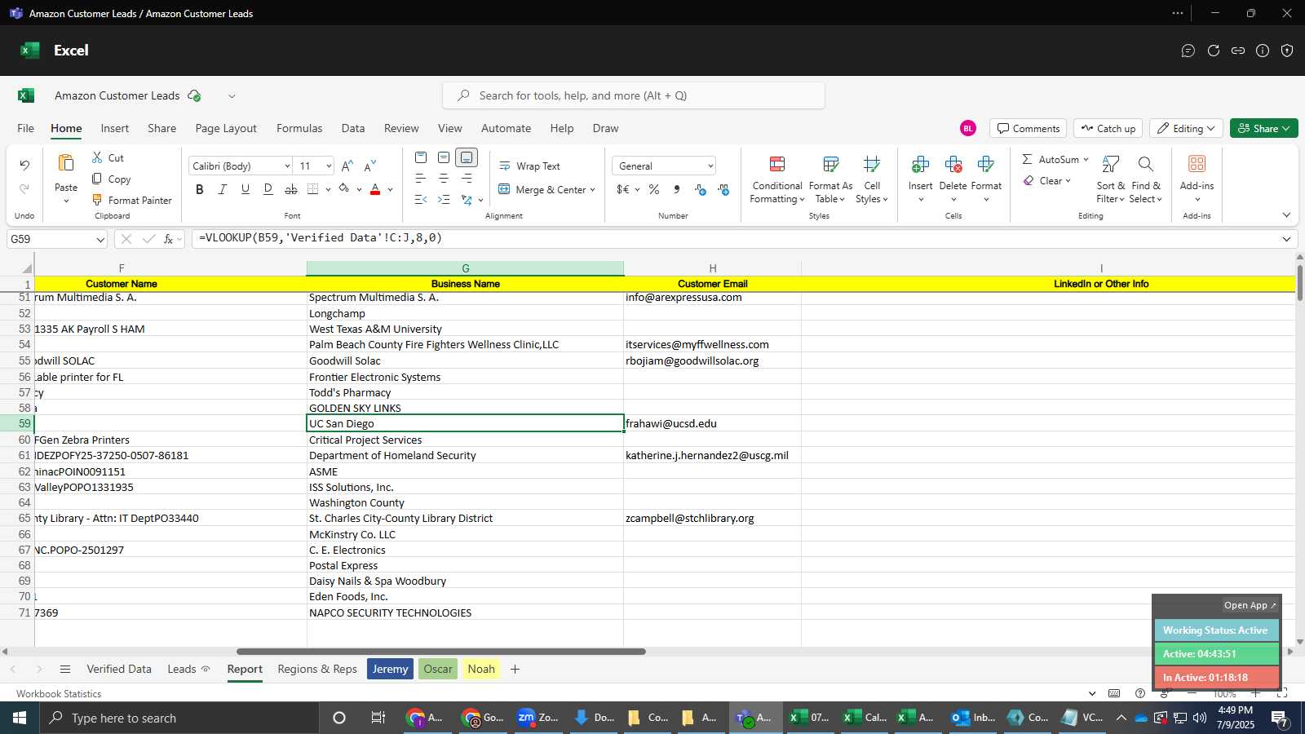Open the conversation icon in Teams header
Viewport: 1305px width, 734px height.
coord(1188,51)
